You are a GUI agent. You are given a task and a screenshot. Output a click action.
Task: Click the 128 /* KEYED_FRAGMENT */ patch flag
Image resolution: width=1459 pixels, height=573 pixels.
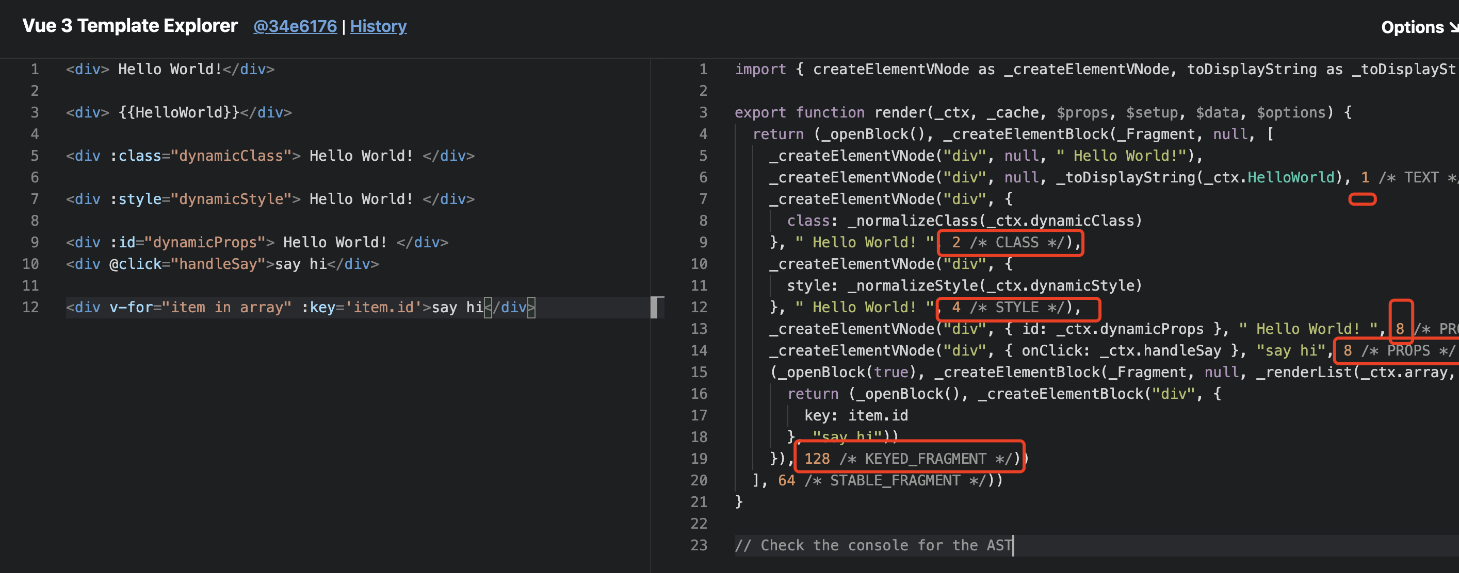point(909,458)
